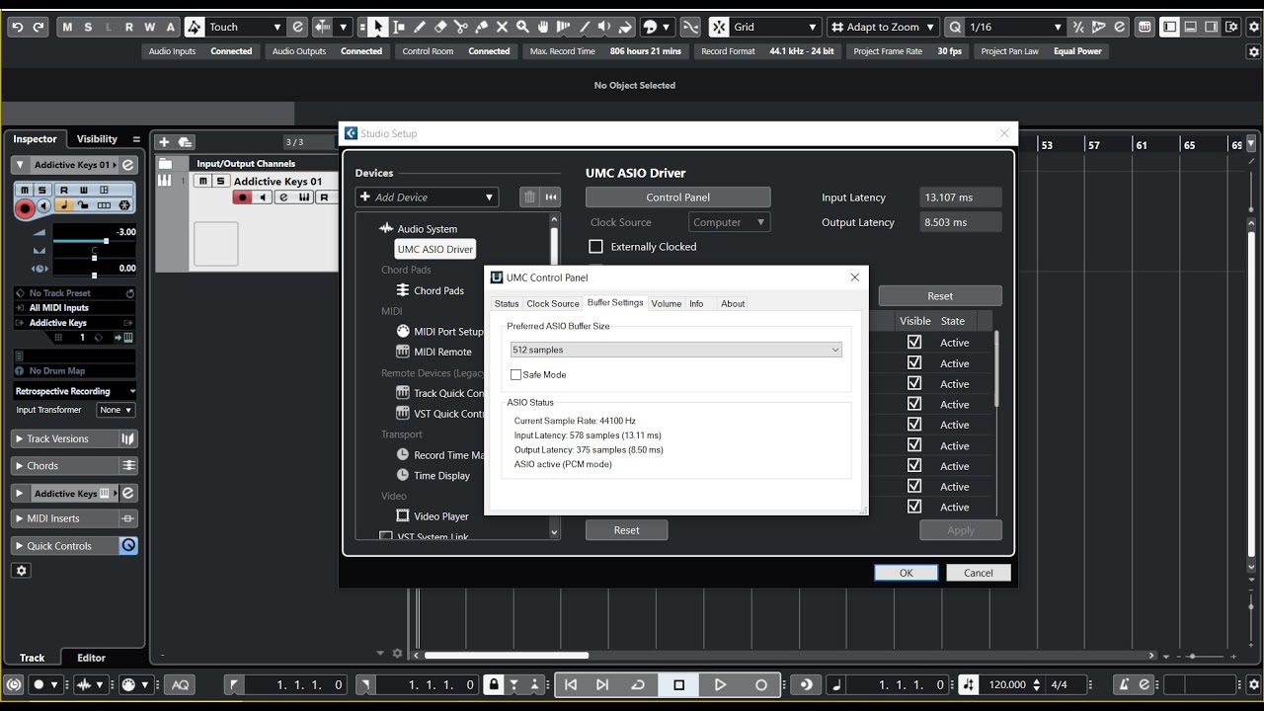Click the project horizontal scrollbar thumb

507,655
